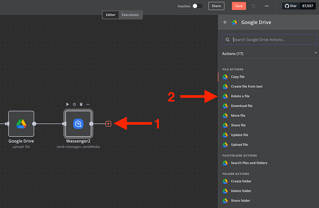Click the plus connector after Wassenger2
Image resolution: width=319 pixels, height=208 pixels.
[x=108, y=124]
